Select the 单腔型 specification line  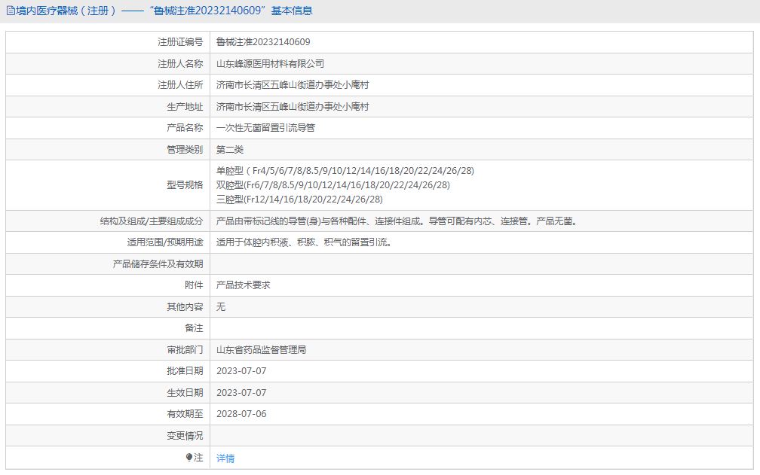coord(345,171)
